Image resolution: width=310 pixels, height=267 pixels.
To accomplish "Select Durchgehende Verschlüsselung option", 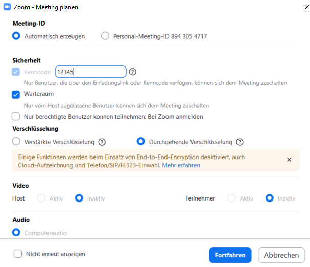I will click(x=141, y=141).
